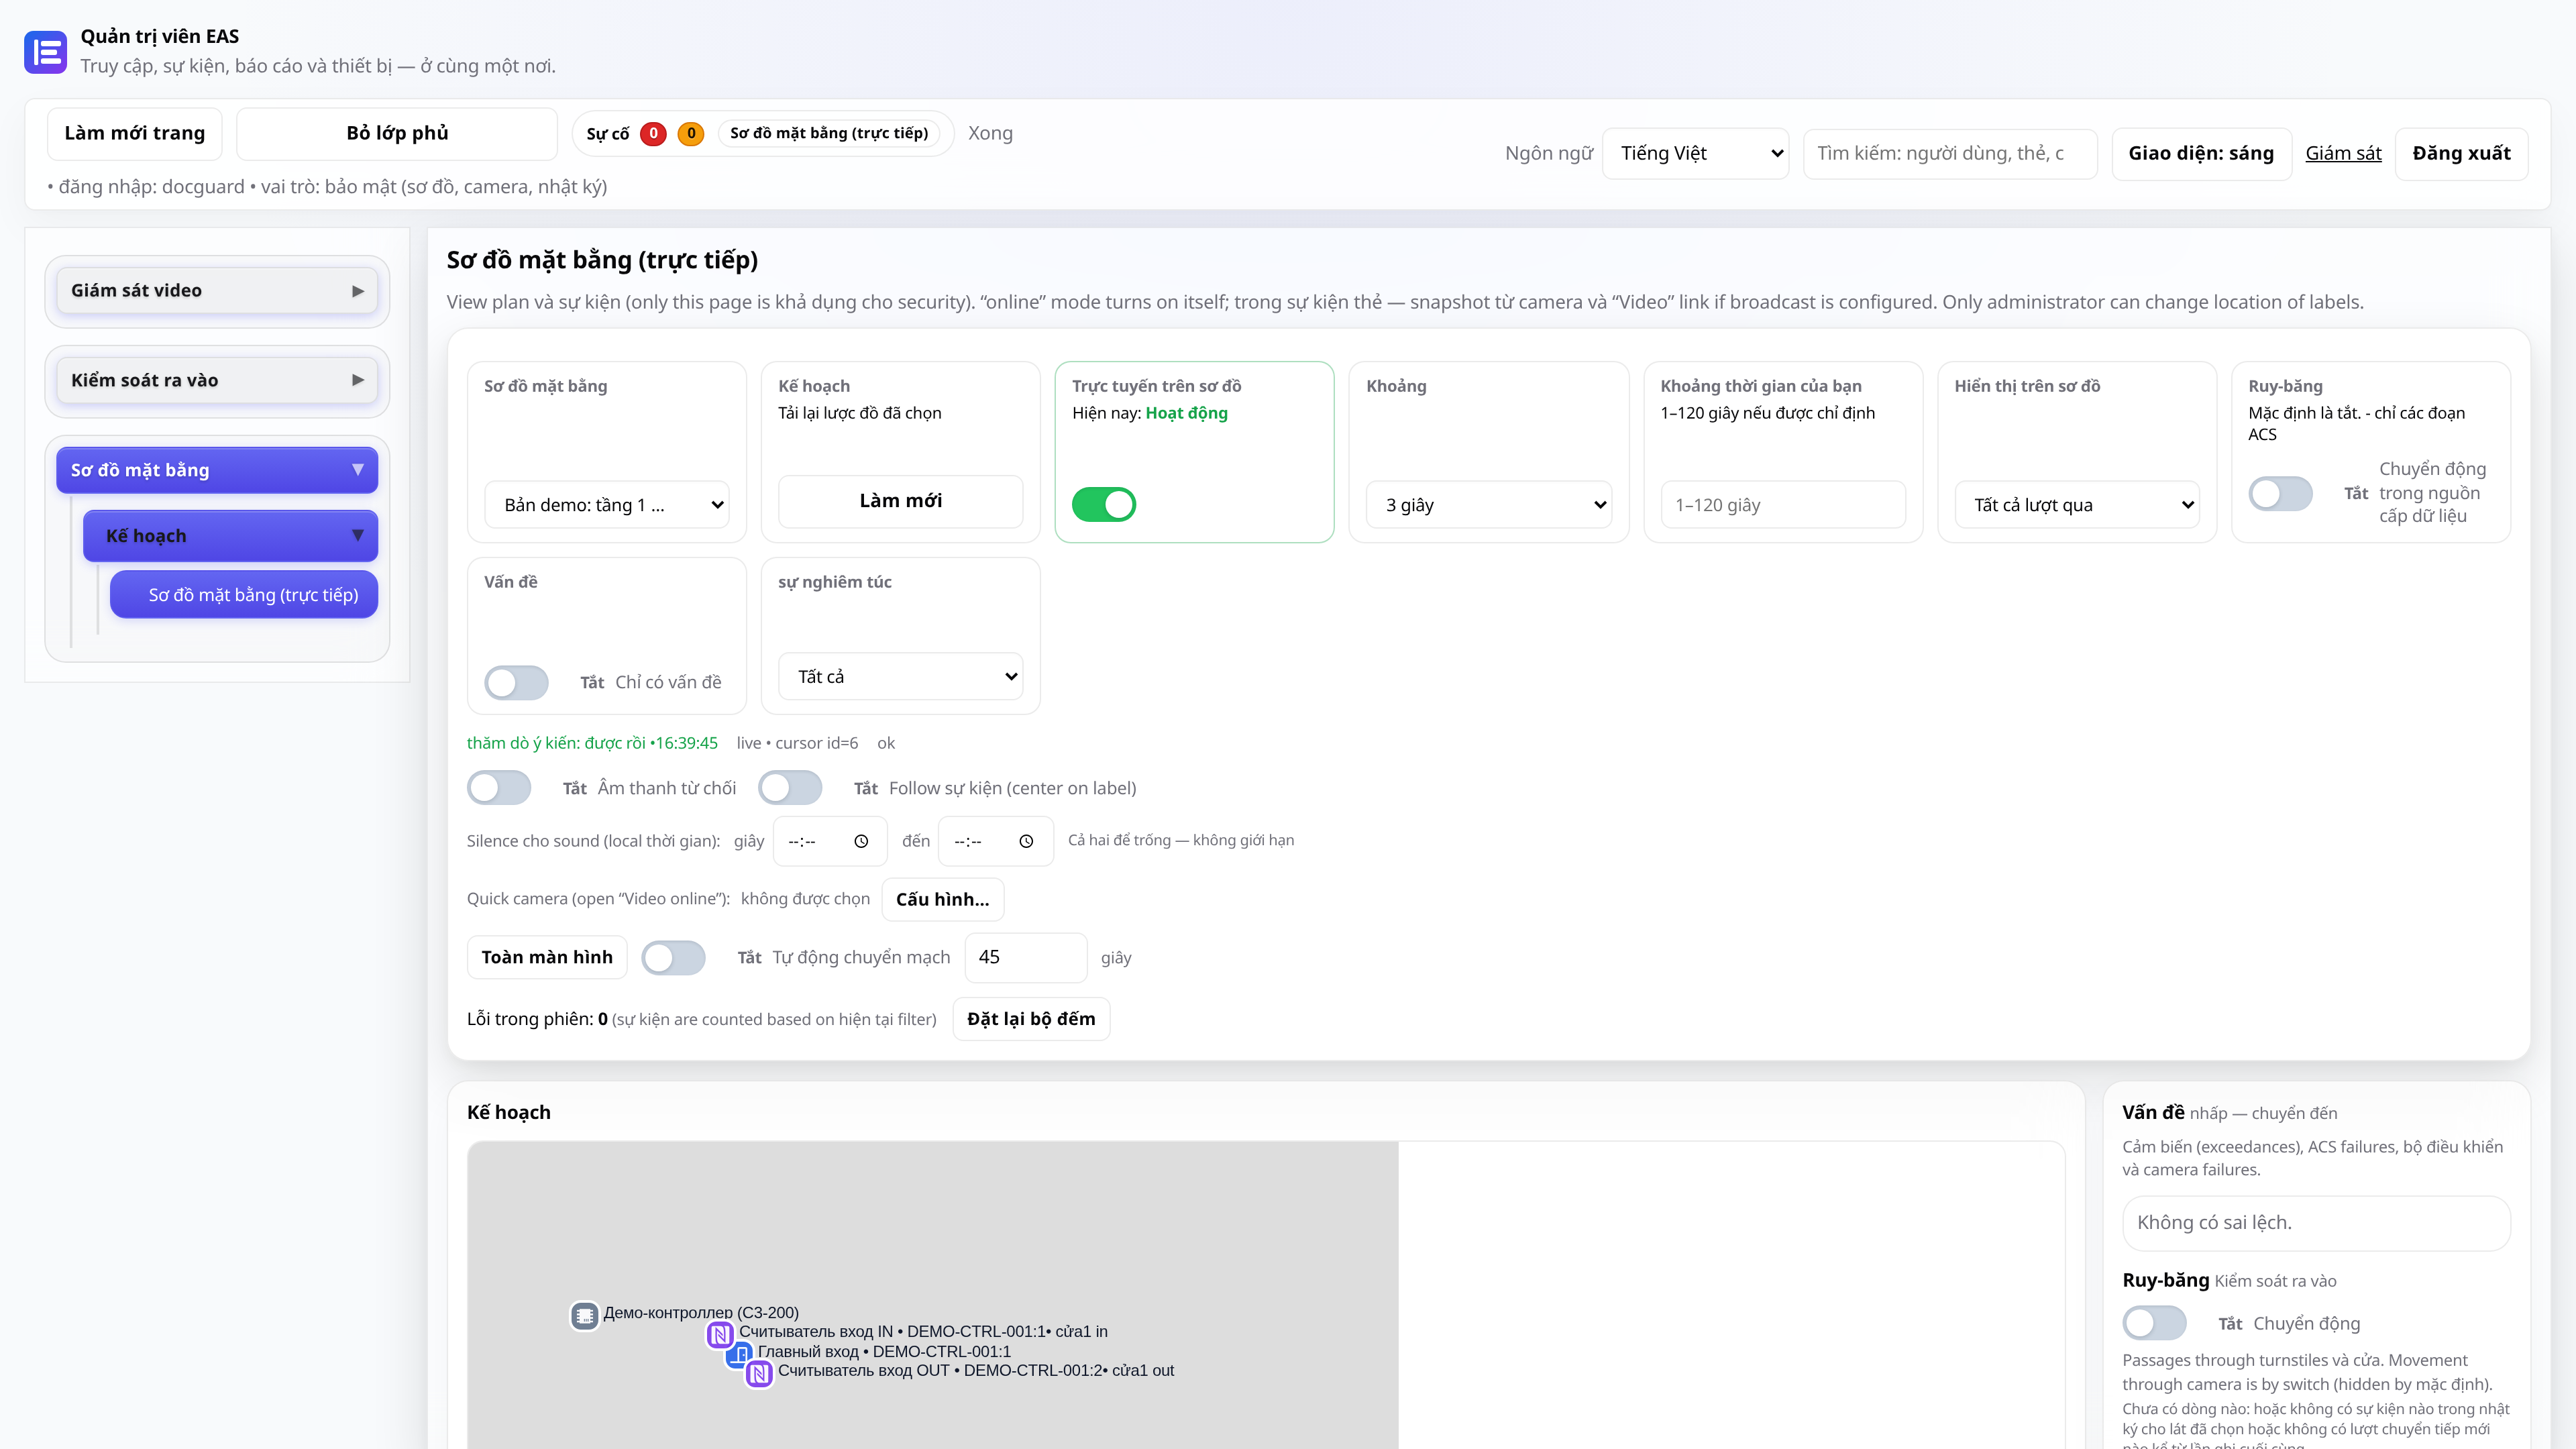Viewport: 2576px width, 1449px height.
Task: Click the Làm mới trang button
Action: coord(135,134)
